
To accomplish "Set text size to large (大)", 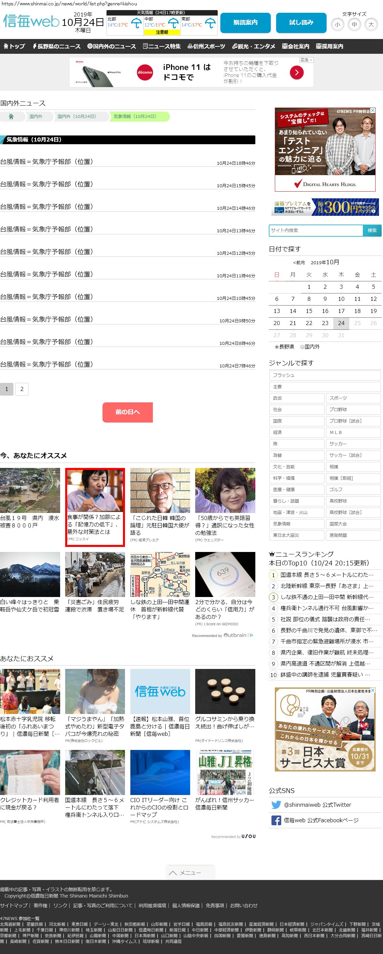I will pyautogui.click(x=371, y=25).
